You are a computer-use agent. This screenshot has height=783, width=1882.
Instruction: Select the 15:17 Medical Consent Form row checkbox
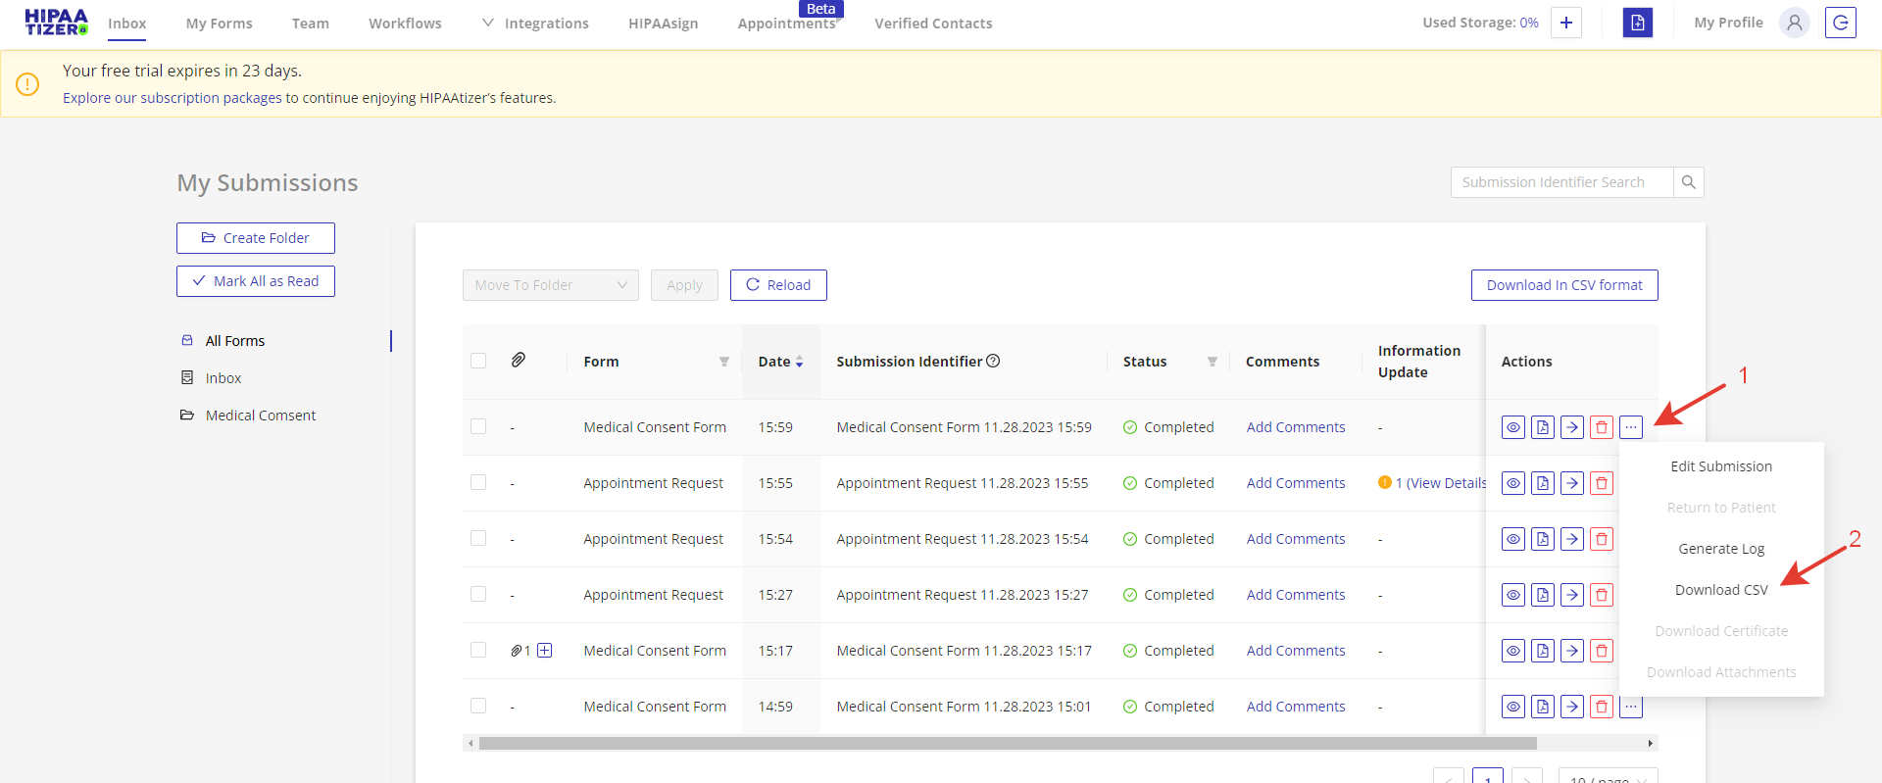point(478,650)
